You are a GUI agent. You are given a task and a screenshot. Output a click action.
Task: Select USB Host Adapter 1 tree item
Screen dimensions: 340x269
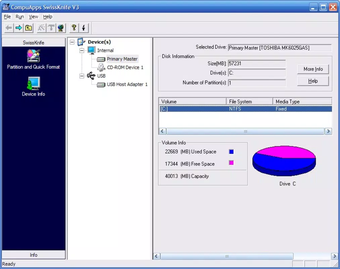point(127,84)
